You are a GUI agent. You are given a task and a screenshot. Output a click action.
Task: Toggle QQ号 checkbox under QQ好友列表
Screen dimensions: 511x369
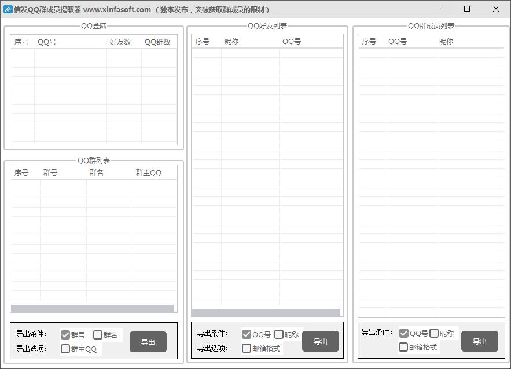coord(247,334)
